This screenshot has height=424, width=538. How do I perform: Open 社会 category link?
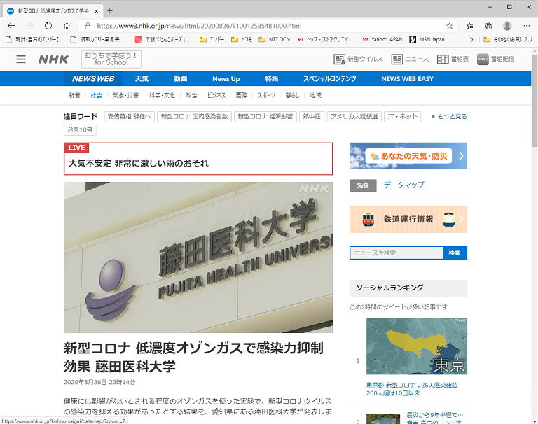tap(97, 95)
